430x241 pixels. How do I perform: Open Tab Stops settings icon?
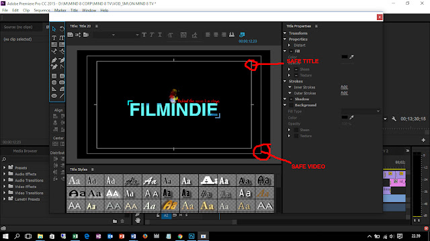tap(232, 35)
